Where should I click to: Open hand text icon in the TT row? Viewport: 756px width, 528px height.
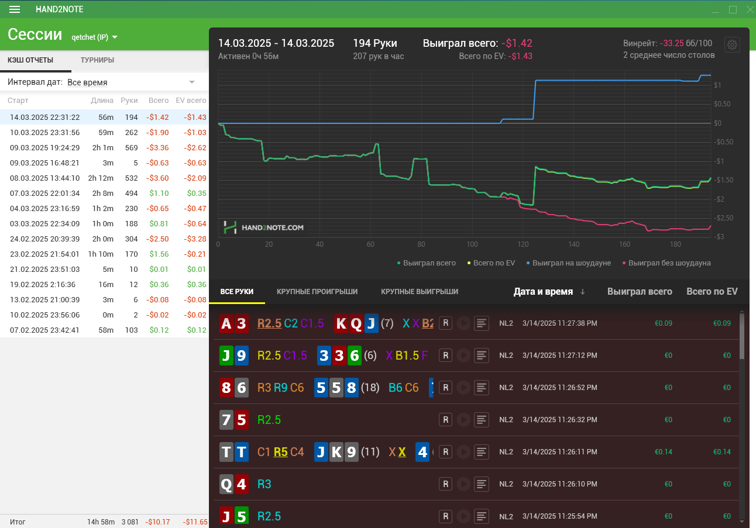(x=482, y=452)
